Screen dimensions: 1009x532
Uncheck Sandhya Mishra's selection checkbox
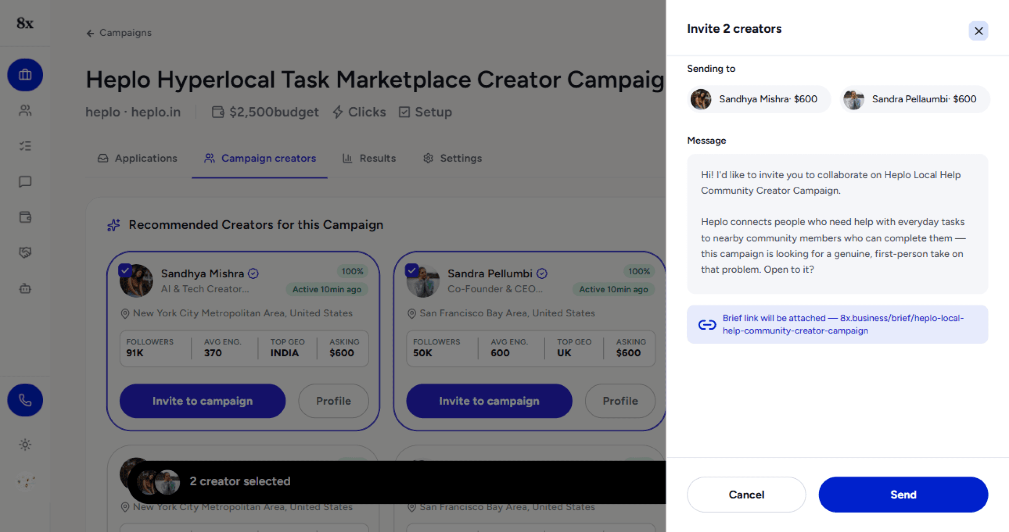click(x=125, y=271)
